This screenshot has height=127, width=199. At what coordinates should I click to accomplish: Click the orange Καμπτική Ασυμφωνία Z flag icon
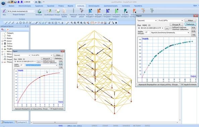(99, 11)
